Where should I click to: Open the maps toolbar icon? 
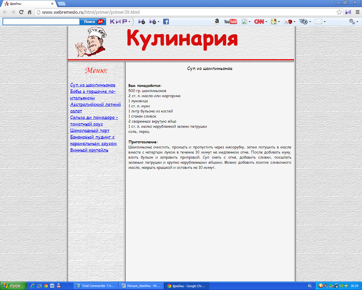pyautogui.click(x=273, y=22)
